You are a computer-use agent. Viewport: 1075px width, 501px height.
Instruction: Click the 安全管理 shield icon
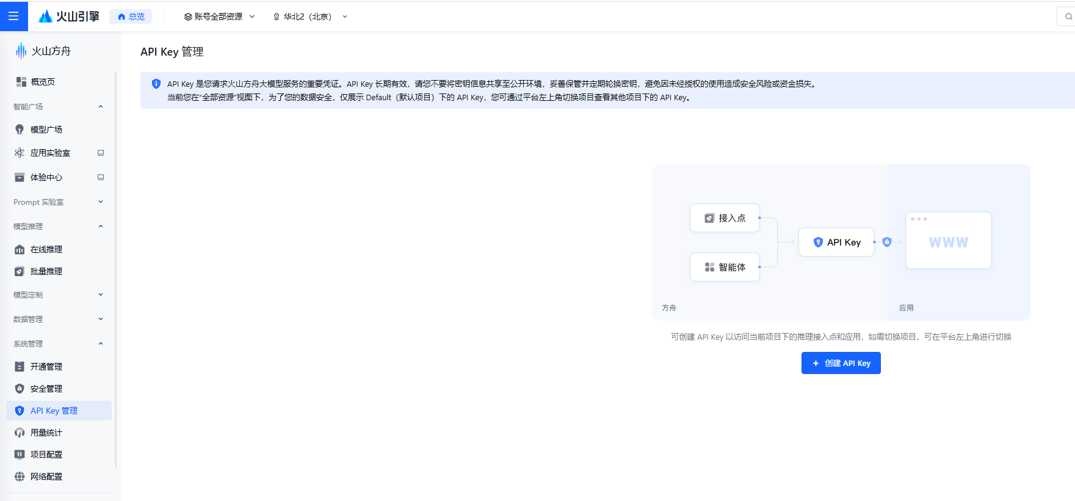pos(20,389)
